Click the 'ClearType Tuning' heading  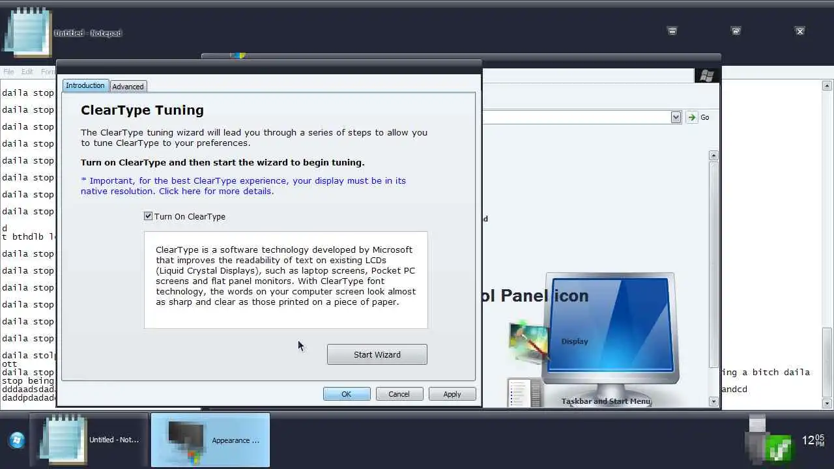click(142, 110)
